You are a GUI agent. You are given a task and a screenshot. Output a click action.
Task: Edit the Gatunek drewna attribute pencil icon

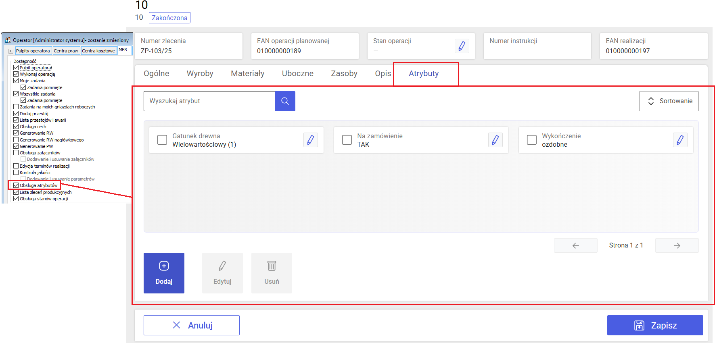point(310,140)
